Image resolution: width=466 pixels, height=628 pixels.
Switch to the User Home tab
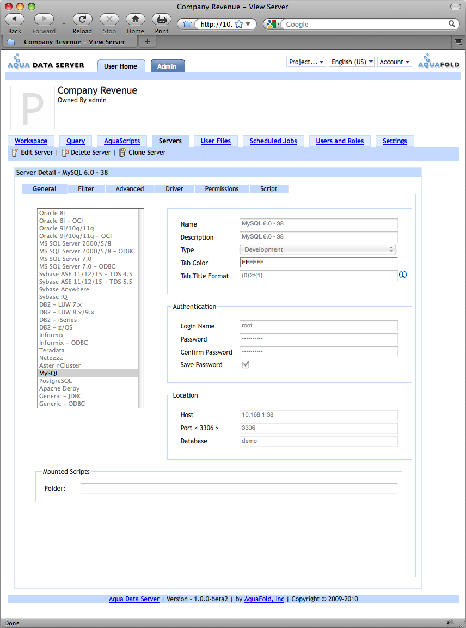120,66
